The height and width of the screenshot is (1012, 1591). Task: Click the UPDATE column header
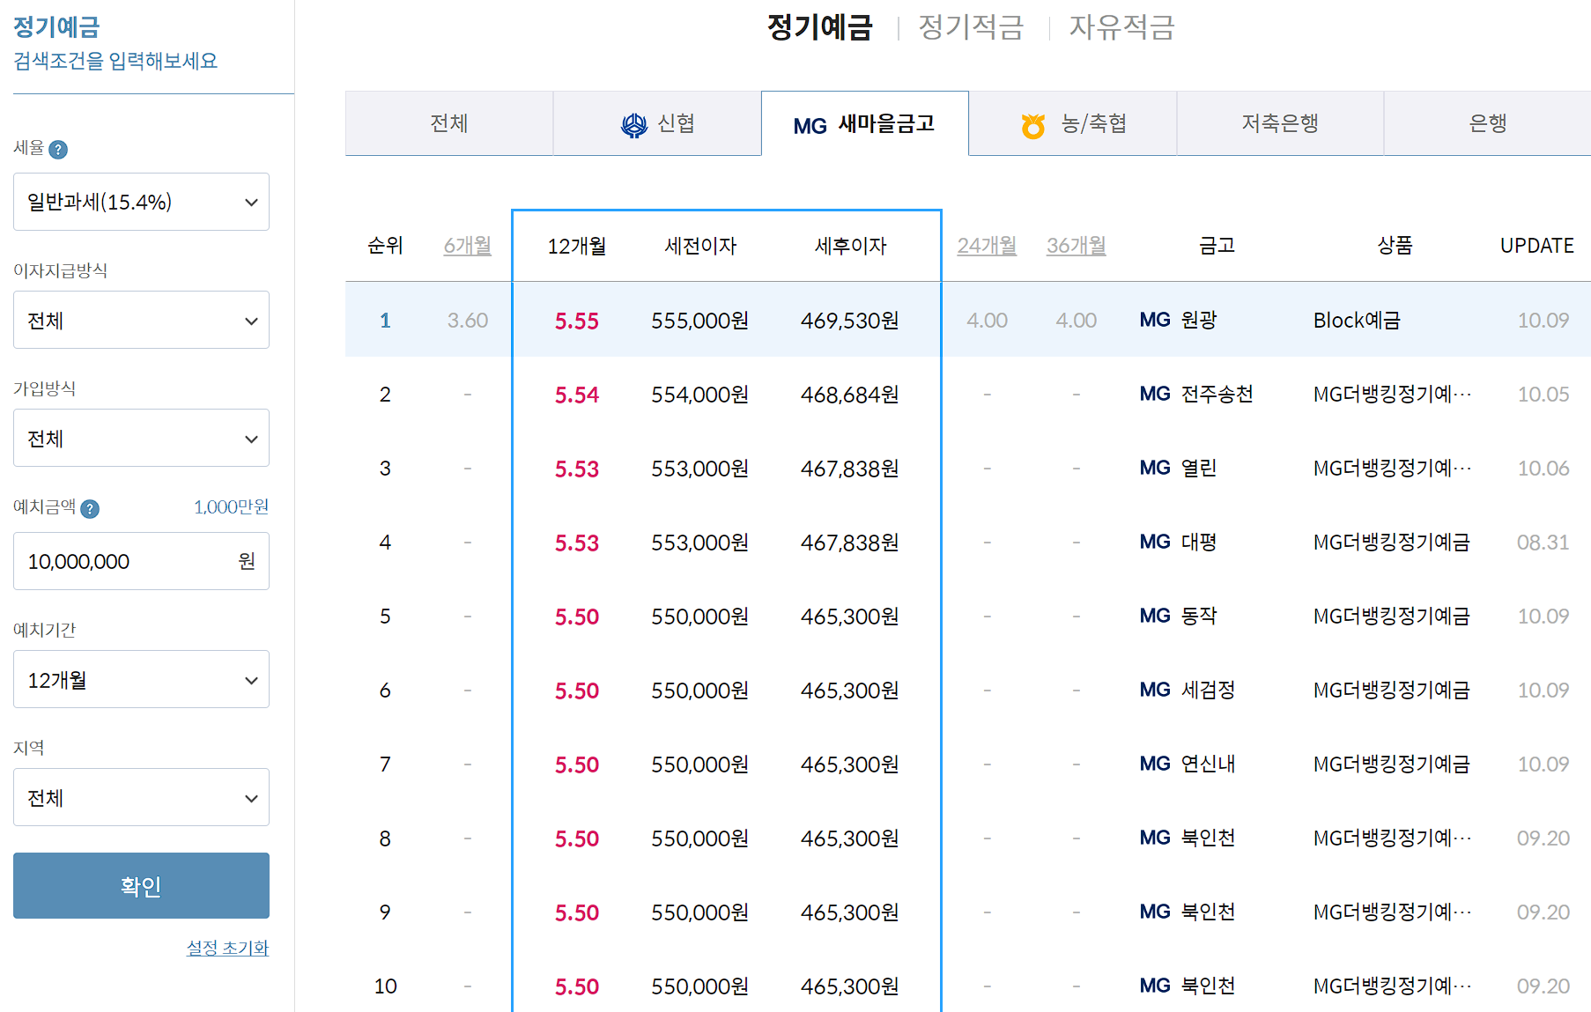(x=1537, y=246)
